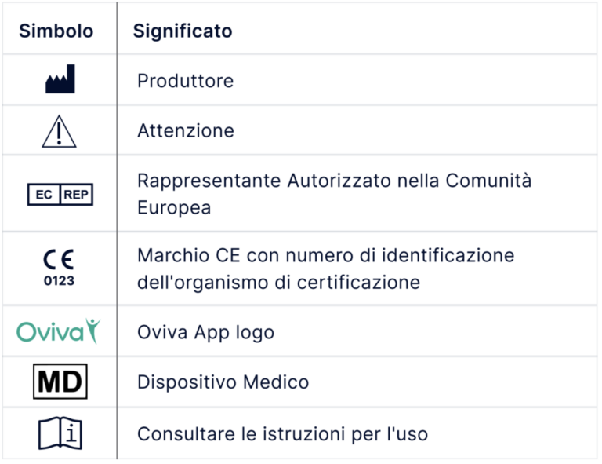This screenshot has width=602, height=464.
Task: Select the MD boxed symbol
Action: pyautogui.click(x=60, y=382)
